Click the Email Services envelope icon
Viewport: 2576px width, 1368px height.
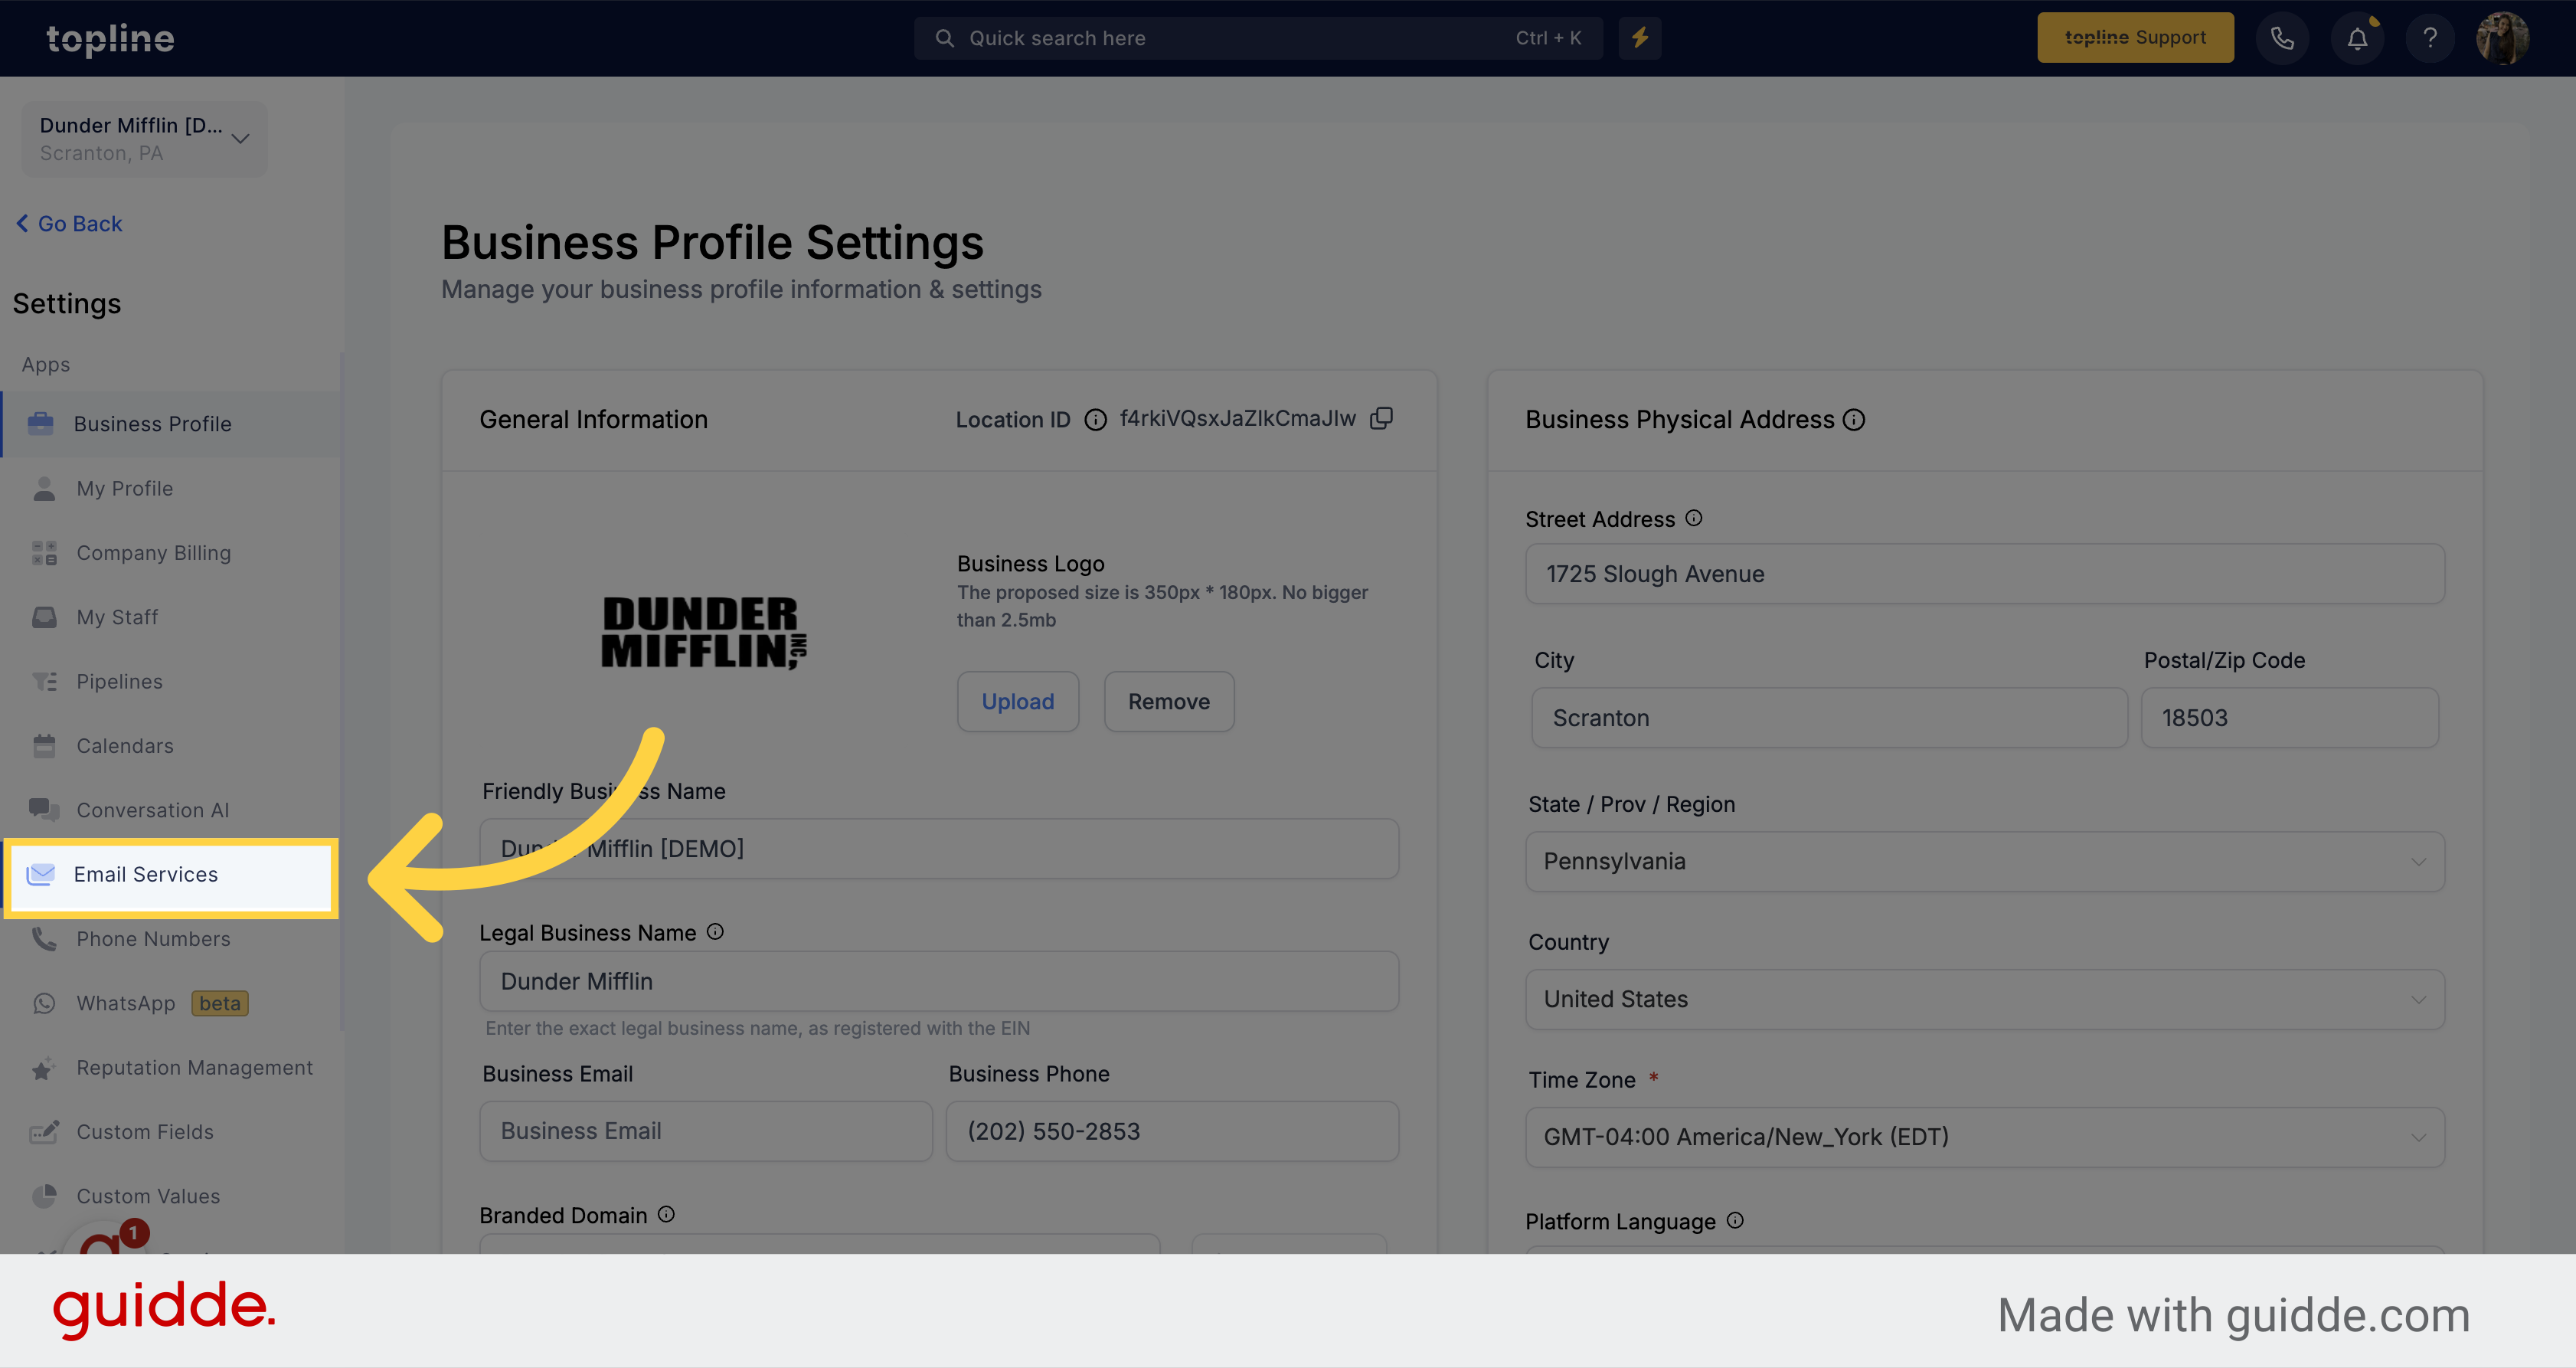pyautogui.click(x=41, y=875)
